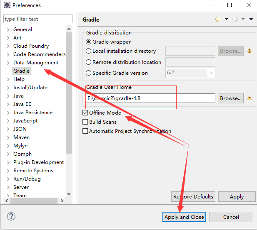Select Plug-in Development in the tree
The height and width of the screenshot is (230, 257).
[x=38, y=162]
